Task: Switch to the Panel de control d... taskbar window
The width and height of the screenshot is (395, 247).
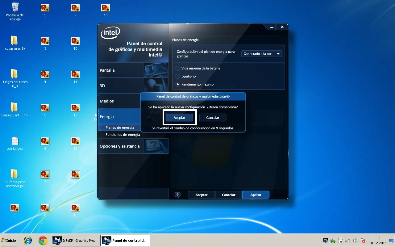Action: pos(125,240)
